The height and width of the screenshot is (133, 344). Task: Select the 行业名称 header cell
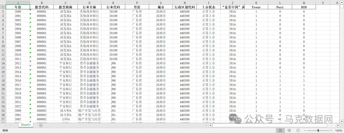pos(89,7)
